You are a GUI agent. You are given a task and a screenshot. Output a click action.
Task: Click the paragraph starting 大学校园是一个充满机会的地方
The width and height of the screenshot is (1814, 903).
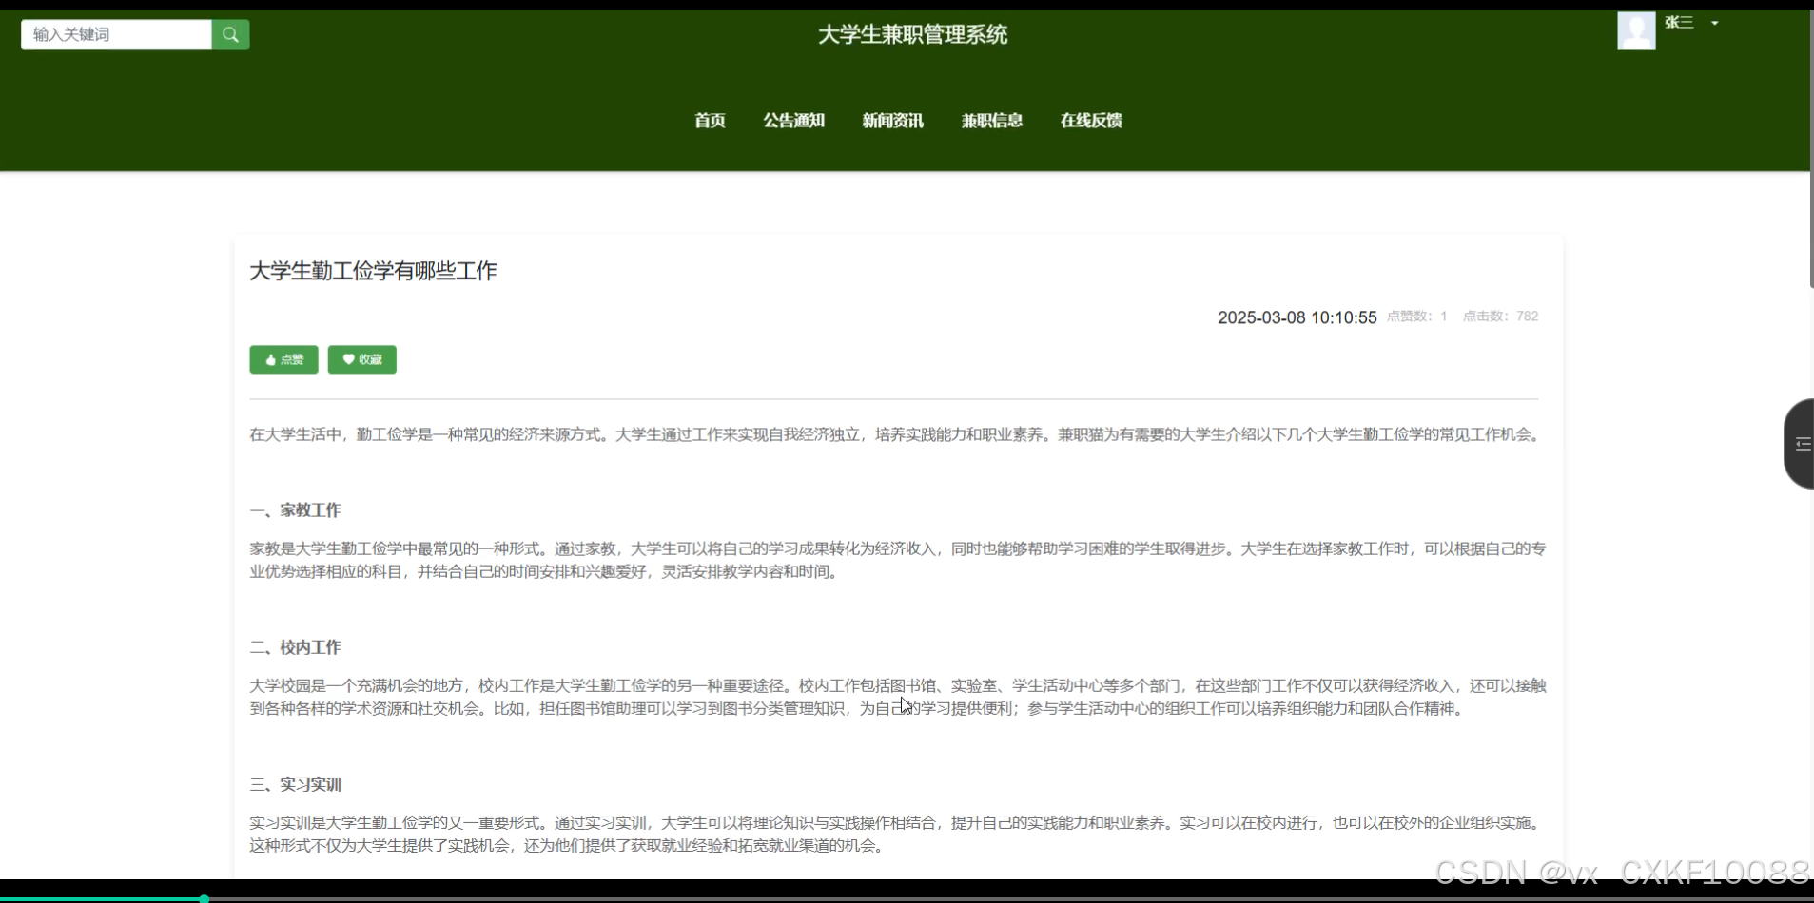pyautogui.click(x=898, y=697)
